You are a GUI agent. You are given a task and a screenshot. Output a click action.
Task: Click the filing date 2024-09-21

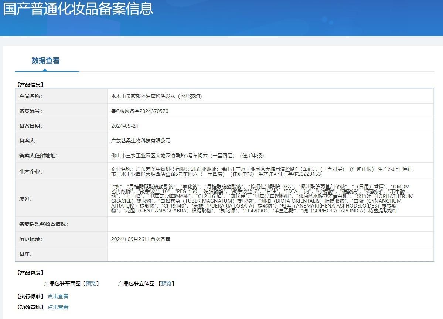tap(125, 126)
